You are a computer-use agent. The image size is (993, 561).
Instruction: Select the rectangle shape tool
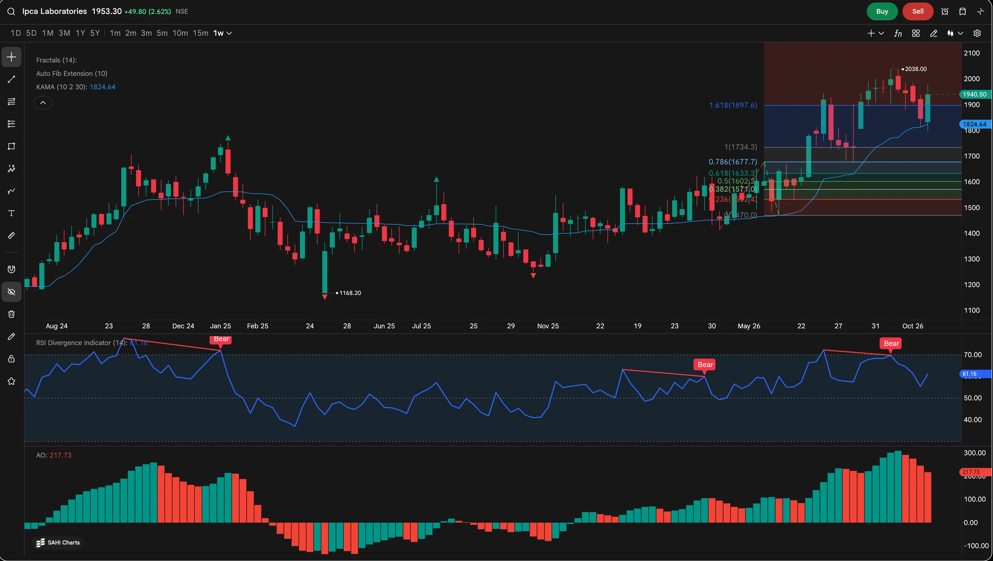12,146
